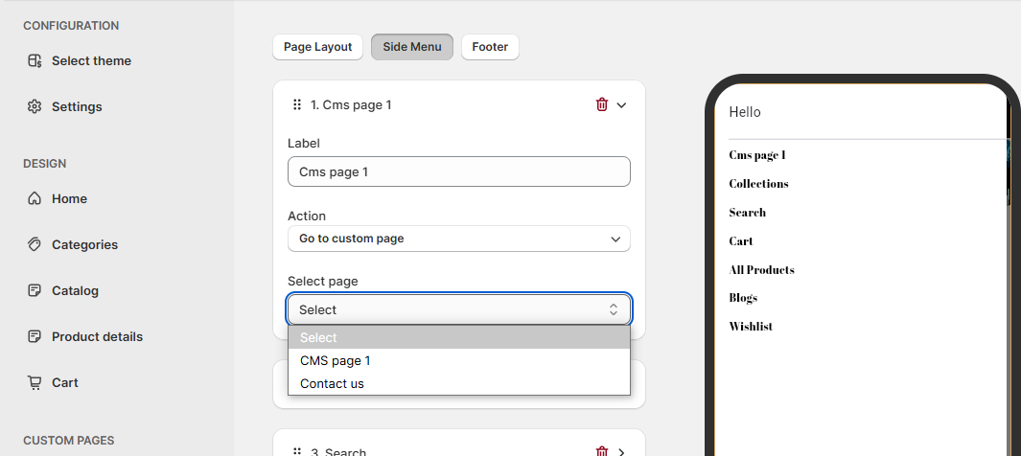Switch to the Page Layout tab

point(317,47)
